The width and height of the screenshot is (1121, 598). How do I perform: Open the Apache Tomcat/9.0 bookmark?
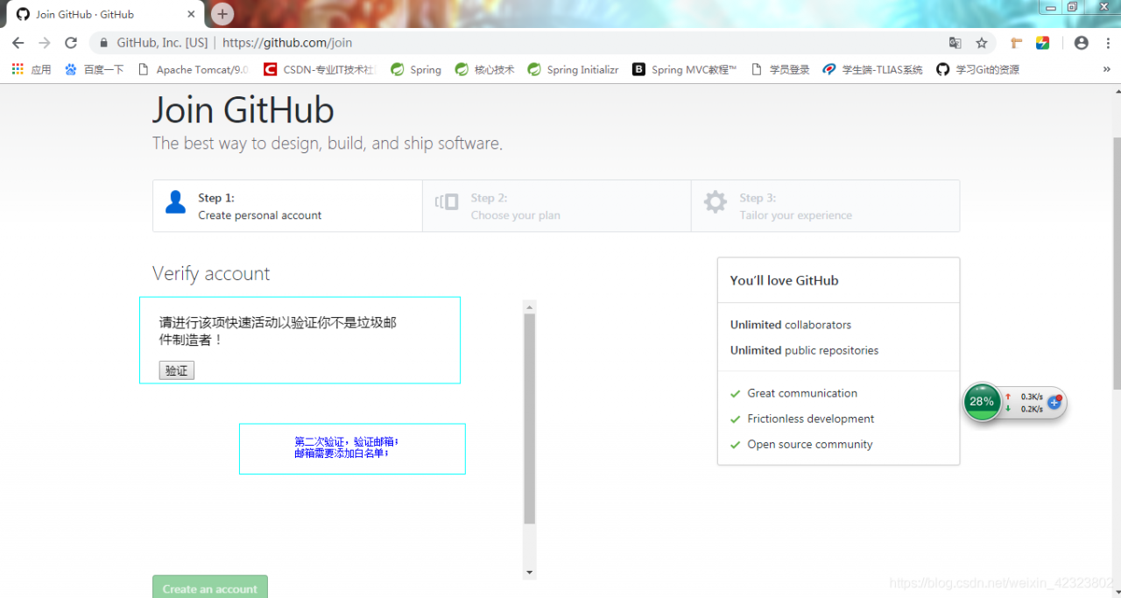pyautogui.click(x=194, y=69)
